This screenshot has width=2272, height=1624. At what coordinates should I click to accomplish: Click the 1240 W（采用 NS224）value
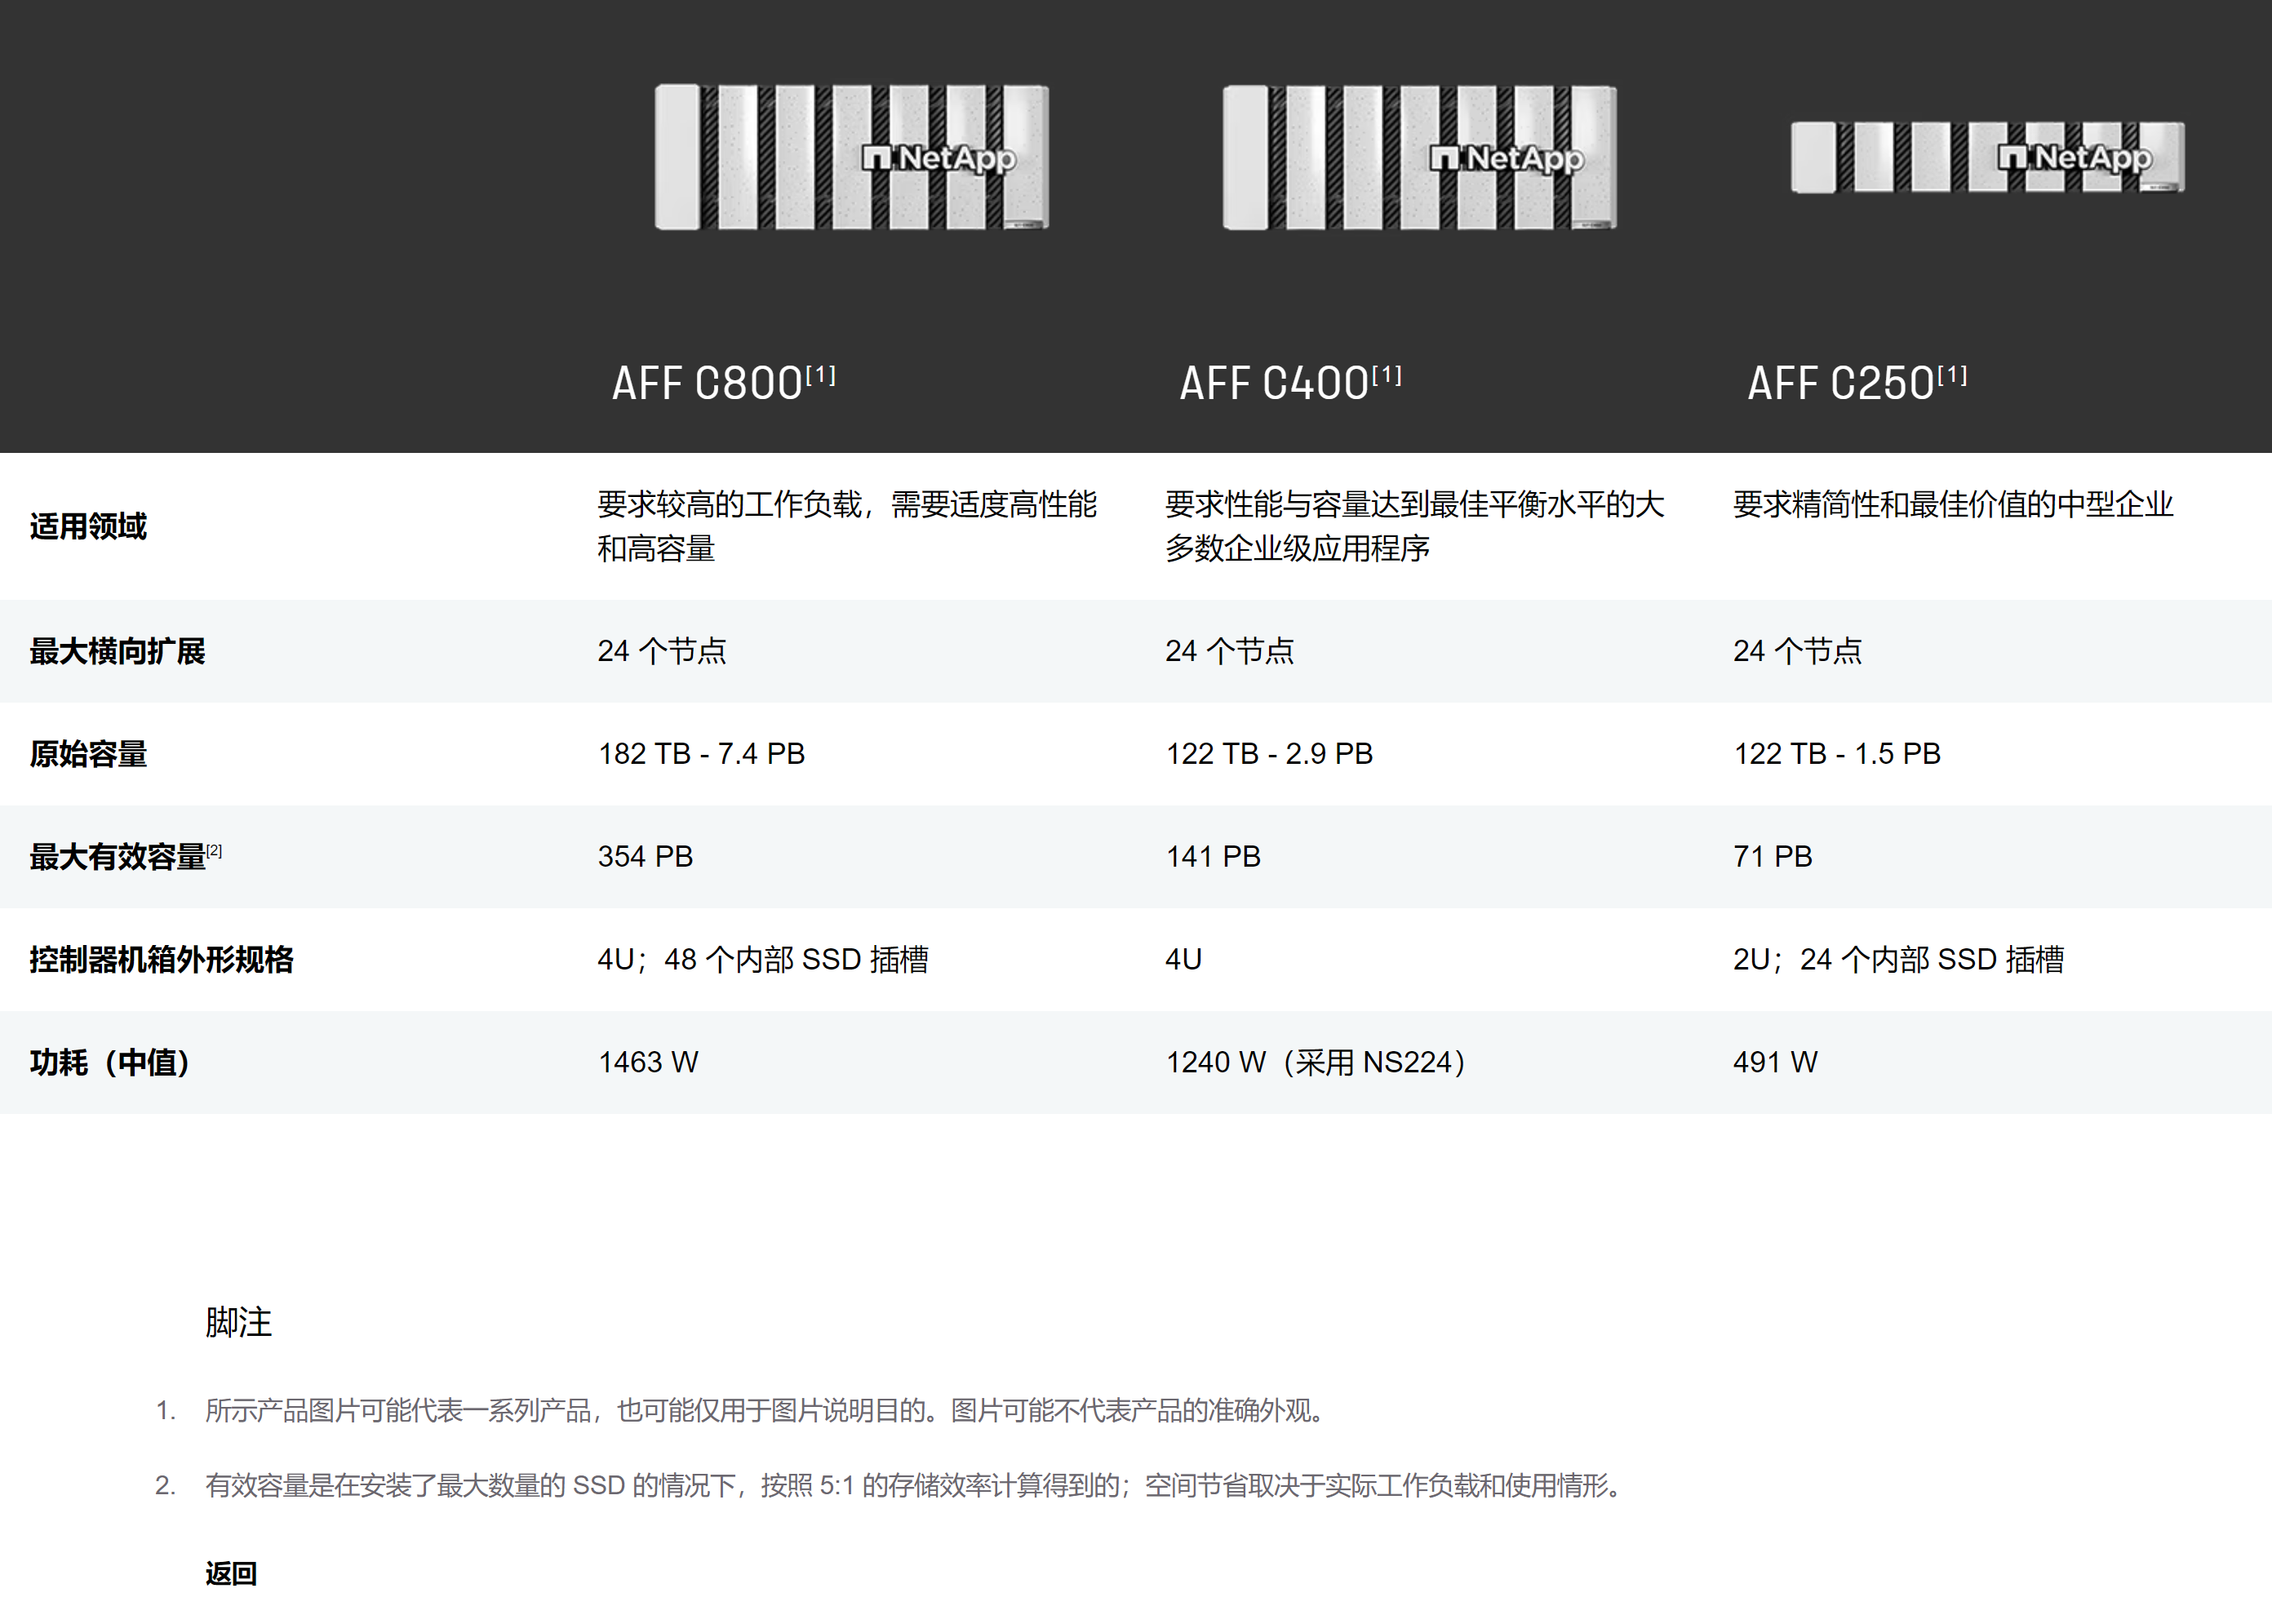click(x=1316, y=1062)
